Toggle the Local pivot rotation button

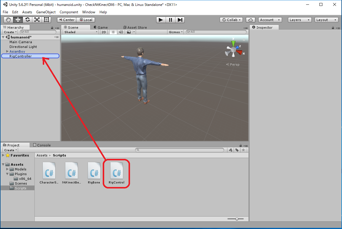click(85, 20)
